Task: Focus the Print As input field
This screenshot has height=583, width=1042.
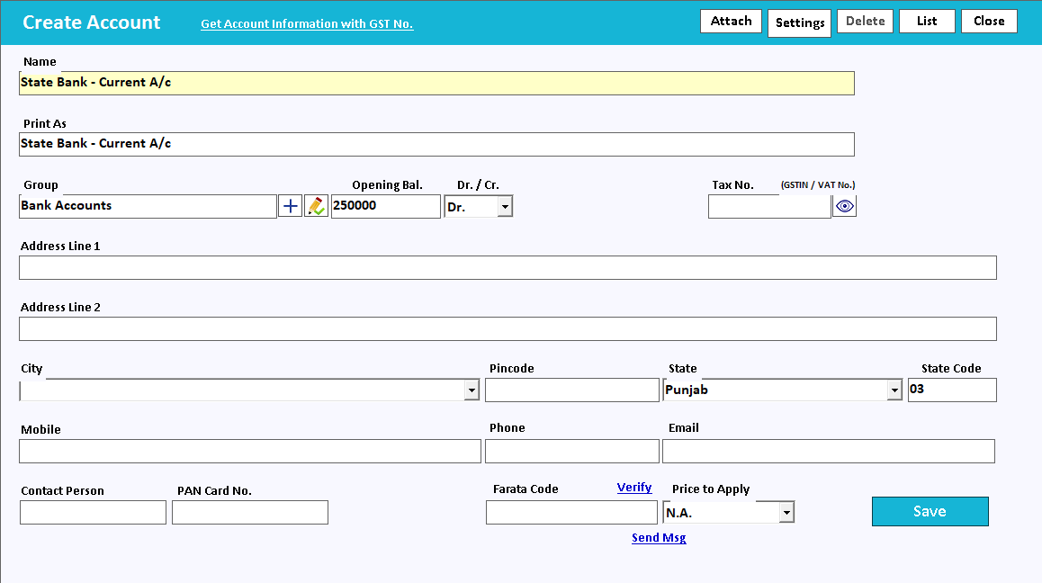Action: tap(436, 144)
